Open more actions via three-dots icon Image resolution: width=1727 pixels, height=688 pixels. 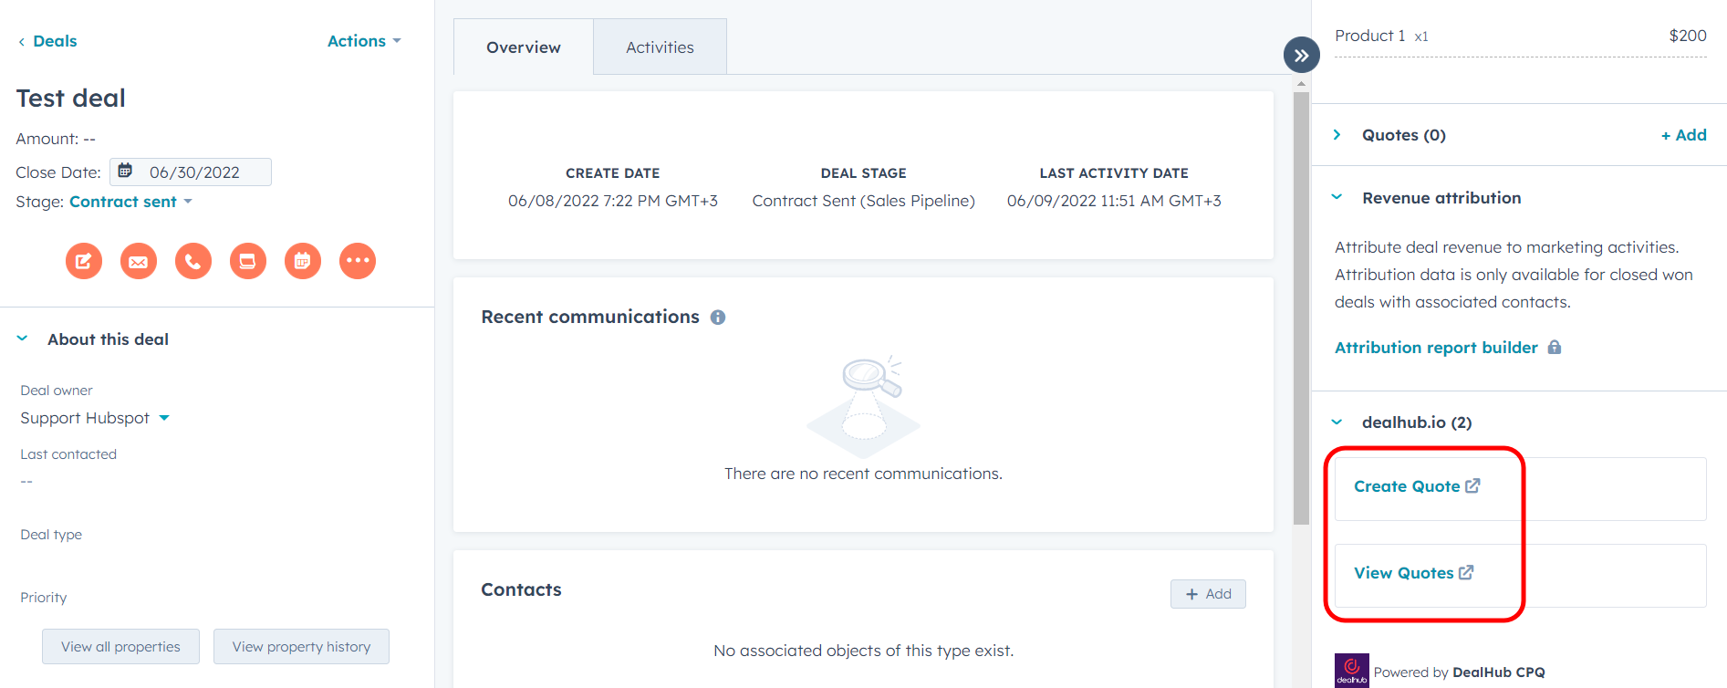(358, 261)
